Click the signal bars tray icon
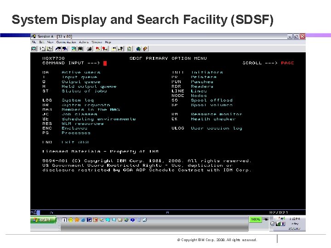 pyautogui.click(x=278, y=224)
